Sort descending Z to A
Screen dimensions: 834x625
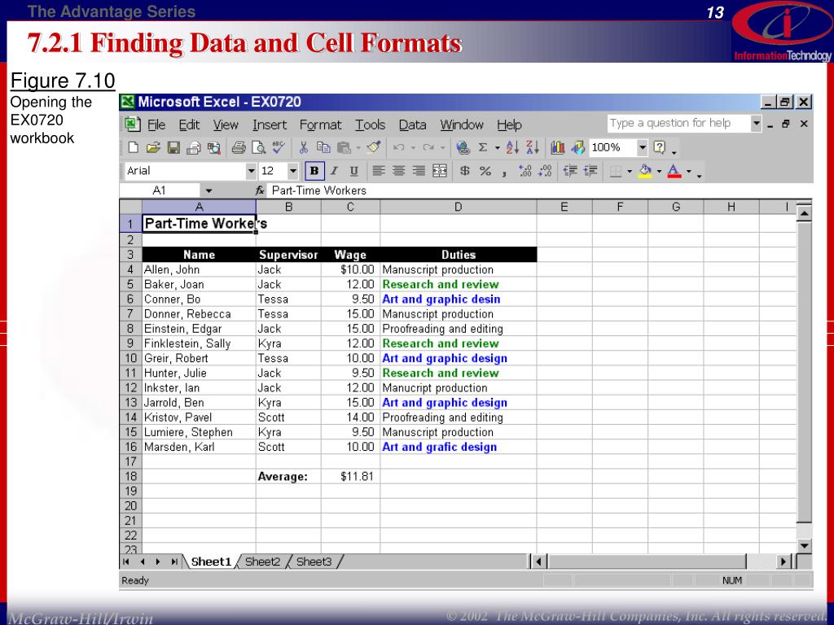click(x=533, y=148)
